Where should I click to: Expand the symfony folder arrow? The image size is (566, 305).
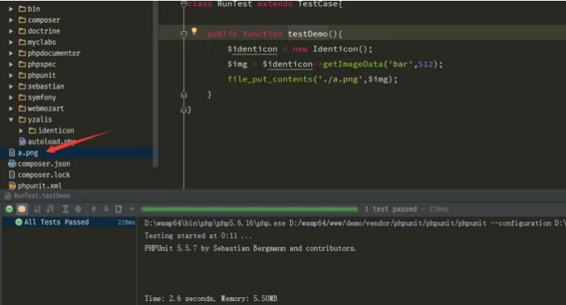click(11, 97)
